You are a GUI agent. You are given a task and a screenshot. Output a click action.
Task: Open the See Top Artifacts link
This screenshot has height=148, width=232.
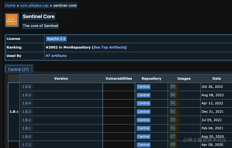pos(109,47)
